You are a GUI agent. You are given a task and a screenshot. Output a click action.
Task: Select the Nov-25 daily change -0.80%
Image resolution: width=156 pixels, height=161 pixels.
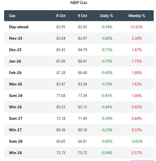(106, 38)
